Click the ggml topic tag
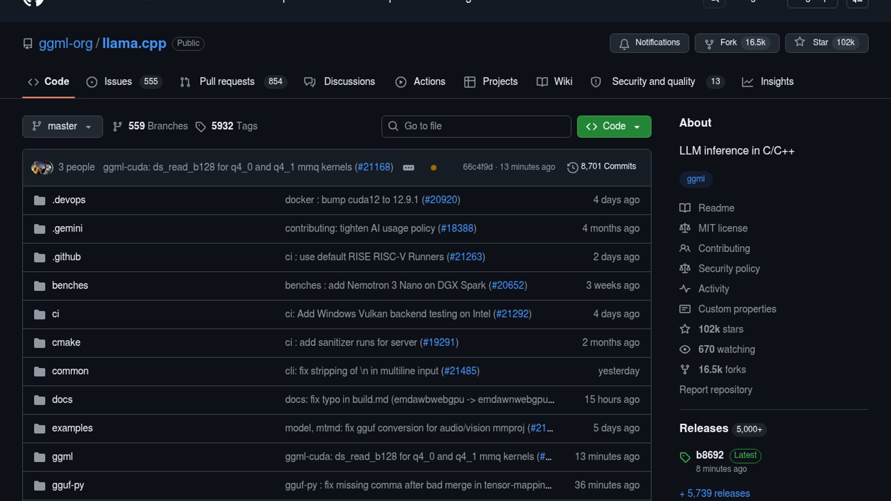 [x=695, y=179]
